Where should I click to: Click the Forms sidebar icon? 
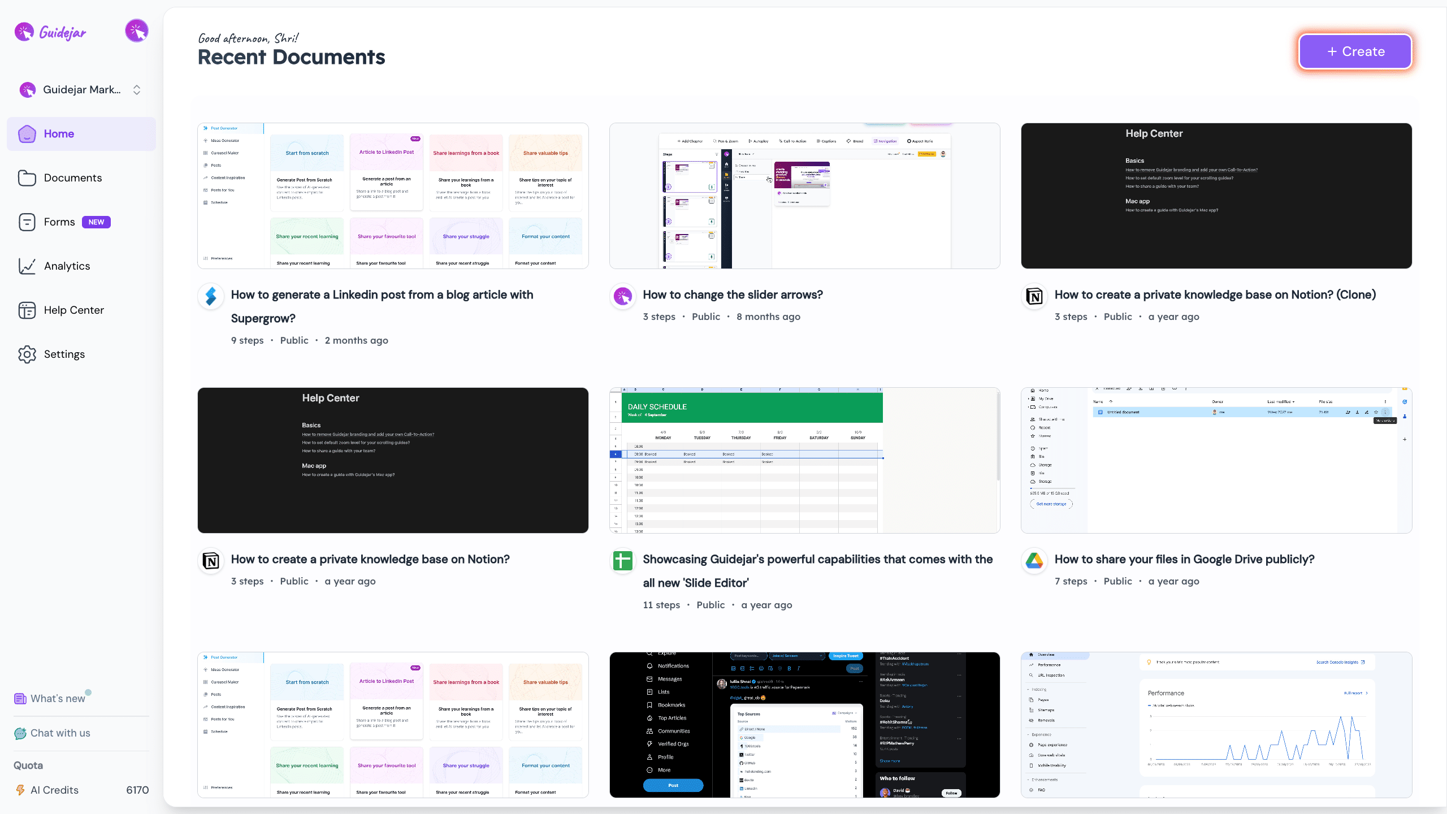click(27, 222)
